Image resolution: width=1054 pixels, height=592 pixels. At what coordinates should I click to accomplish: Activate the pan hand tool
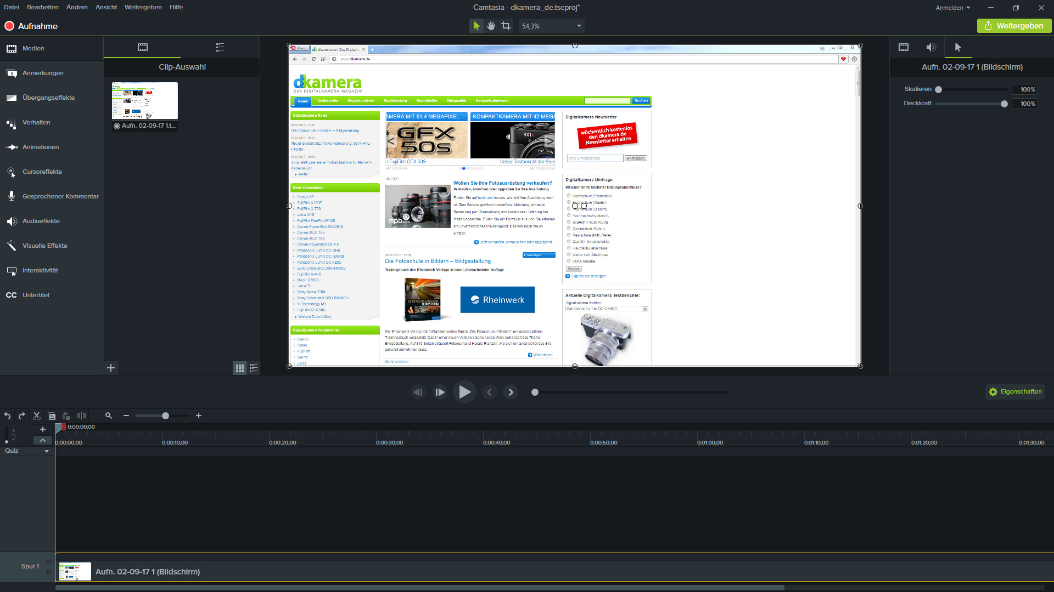pyautogui.click(x=491, y=26)
